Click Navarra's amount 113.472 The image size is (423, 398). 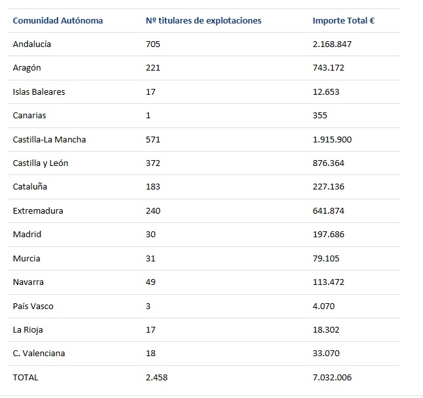(328, 282)
